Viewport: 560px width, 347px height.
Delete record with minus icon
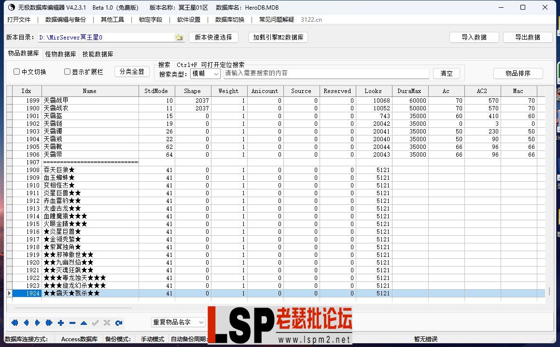72,323
